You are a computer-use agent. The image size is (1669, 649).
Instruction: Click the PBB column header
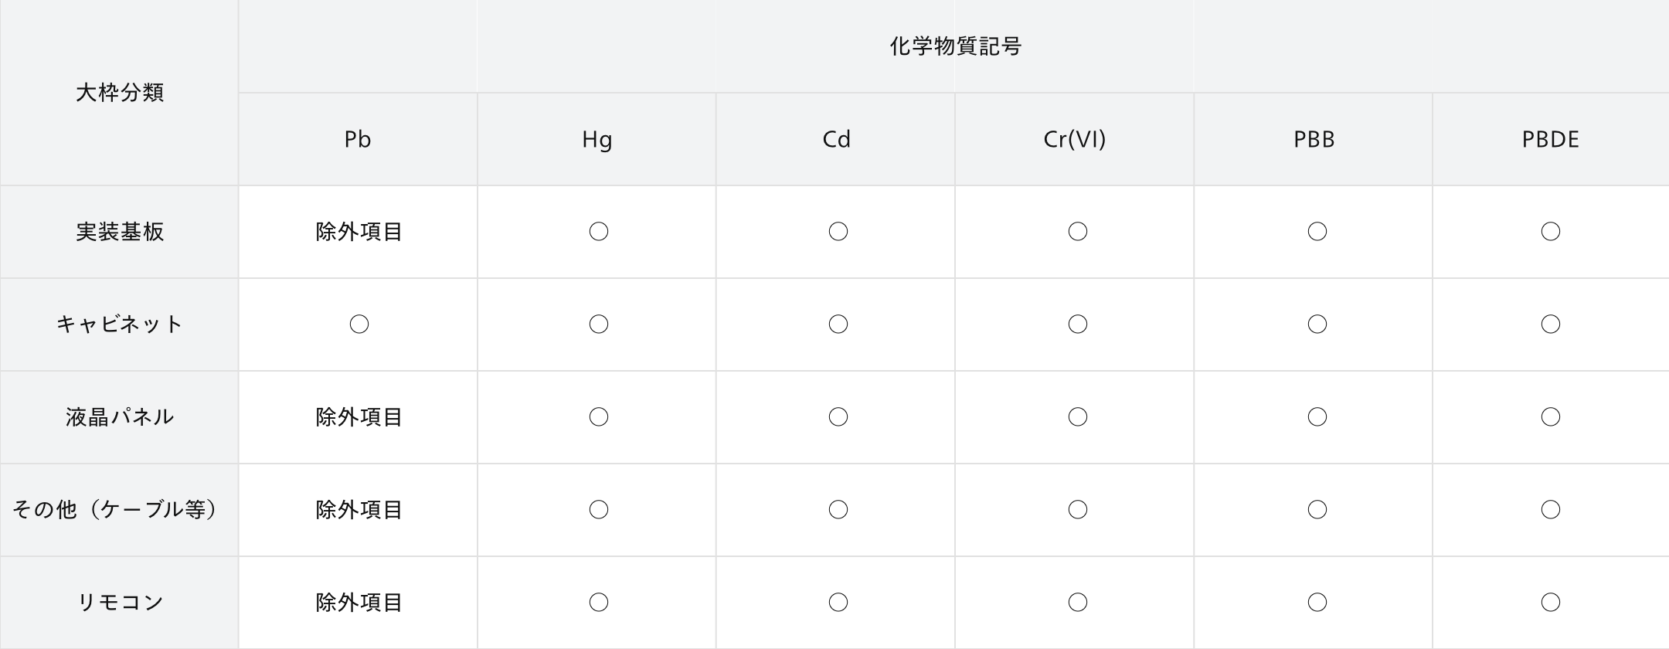click(1313, 139)
